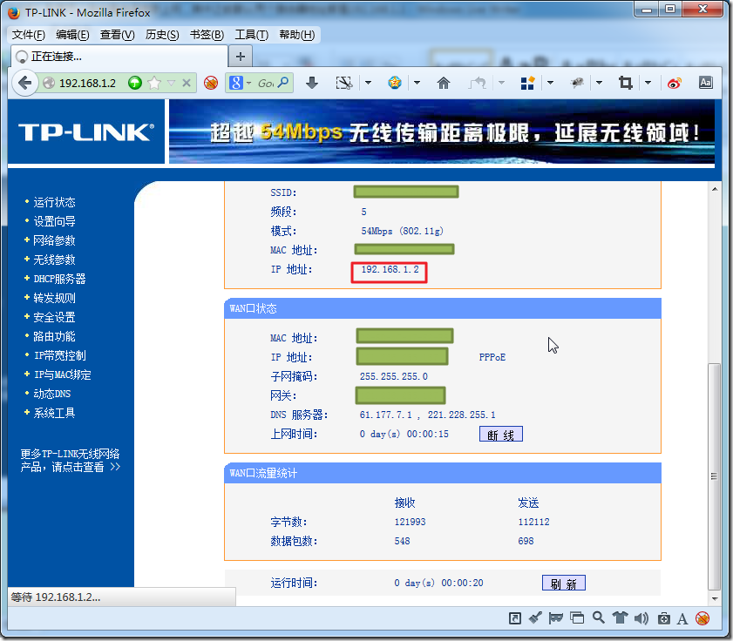Open dropdown arrow beside the bug icon
The width and height of the screenshot is (733, 641).
[599, 83]
